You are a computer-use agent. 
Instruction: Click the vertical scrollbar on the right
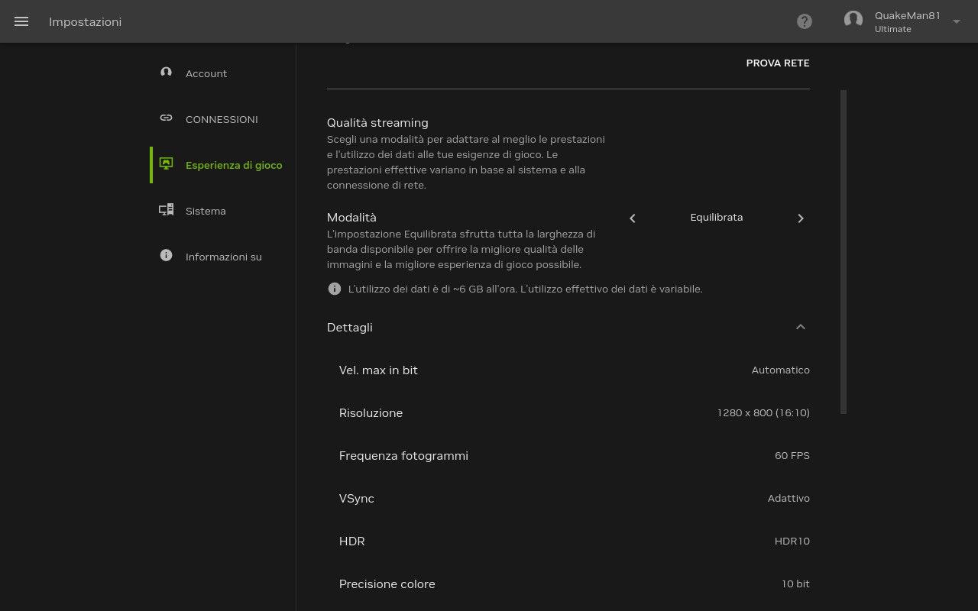844,252
